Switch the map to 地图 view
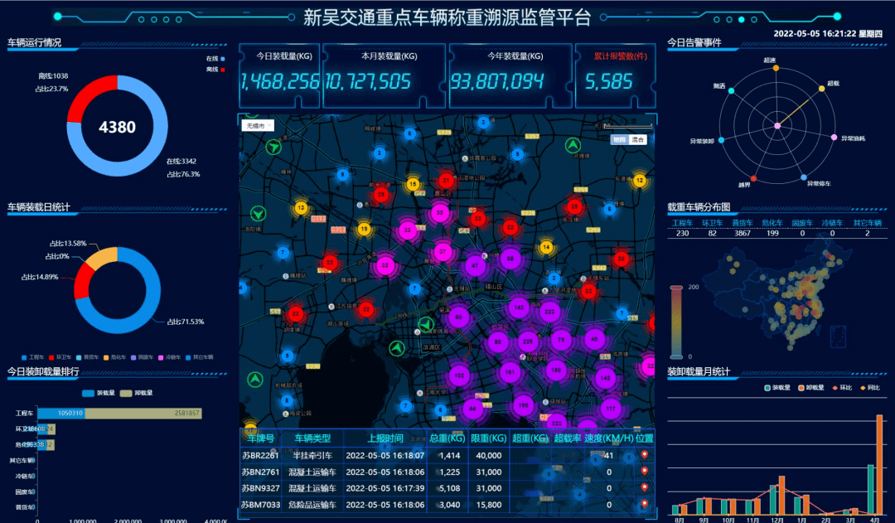This screenshot has width=895, height=523. coord(619,139)
